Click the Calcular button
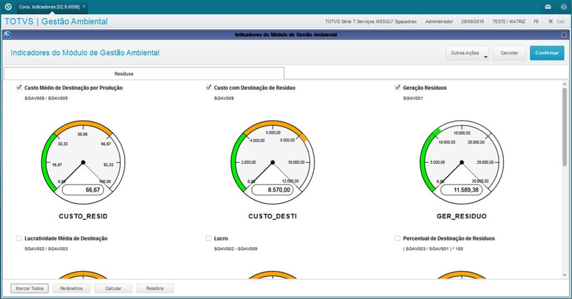The image size is (572, 299). click(x=113, y=288)
